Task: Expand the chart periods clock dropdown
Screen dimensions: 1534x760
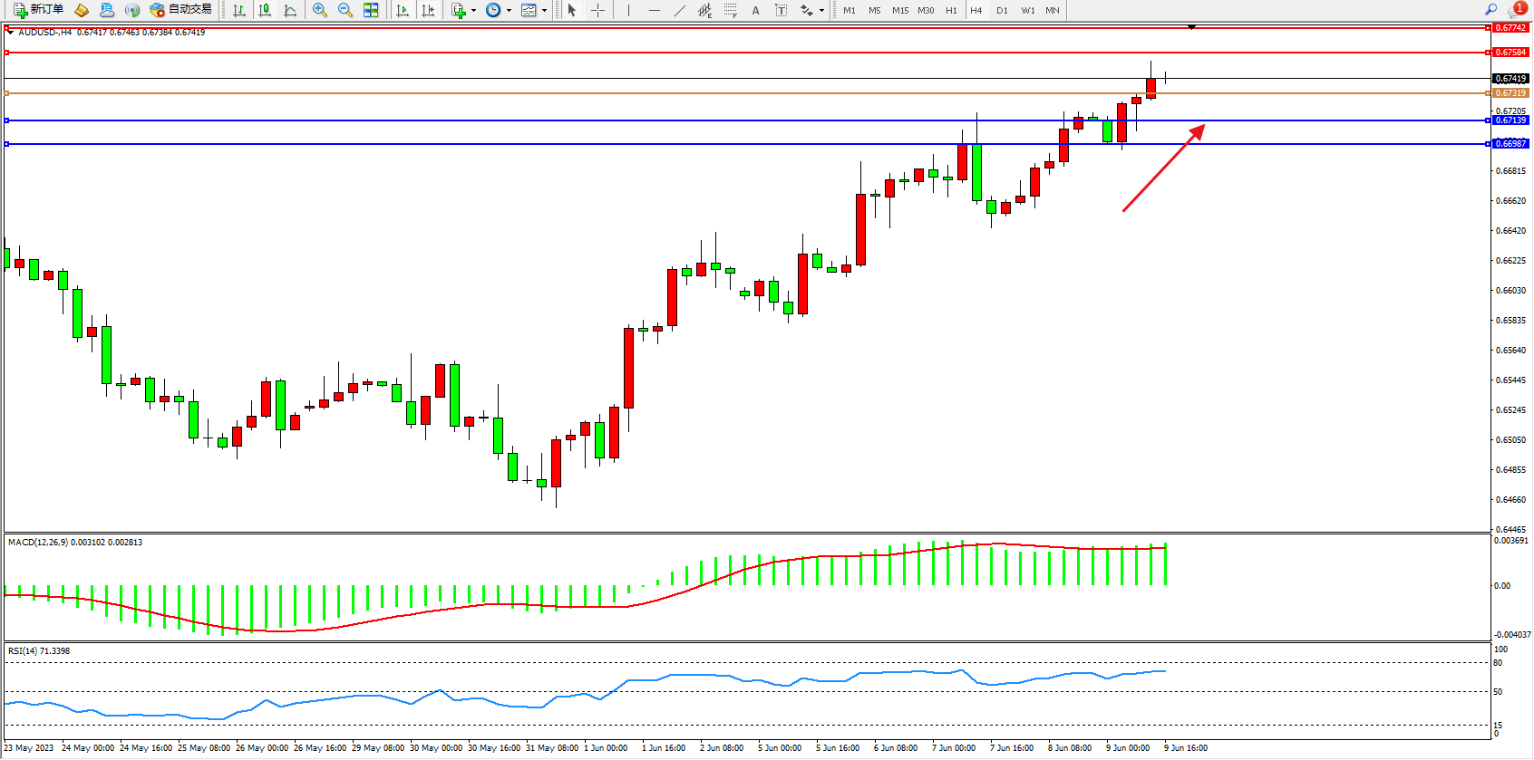Action: (509, 11)
